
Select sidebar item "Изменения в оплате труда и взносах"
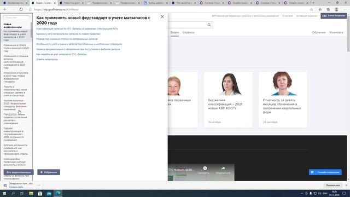tap(16, 48)
